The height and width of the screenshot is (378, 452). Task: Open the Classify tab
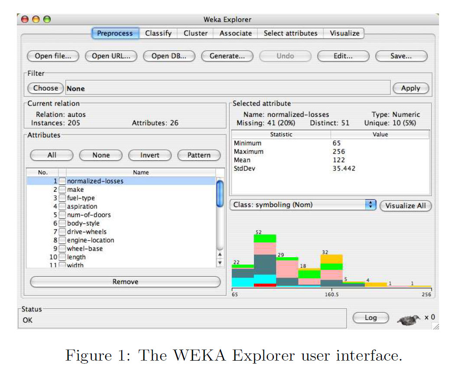click(158, 33)
